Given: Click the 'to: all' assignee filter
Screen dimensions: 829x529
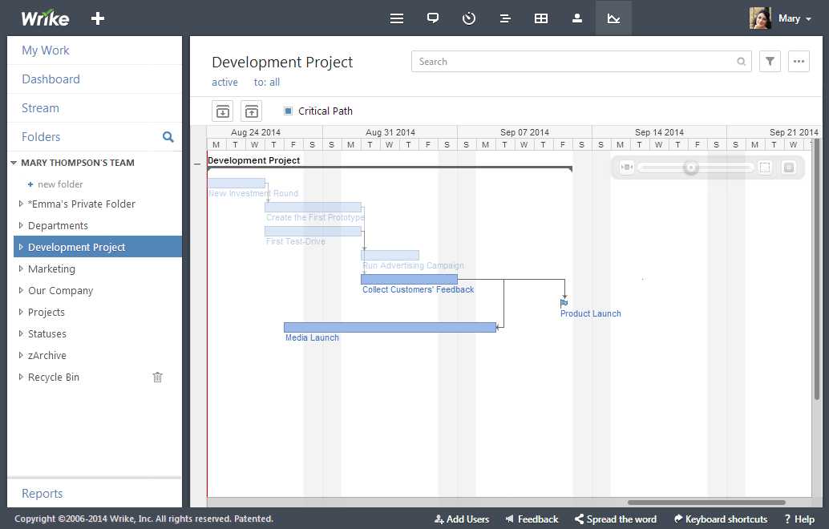Looking at the screenshot, I should point(266,82).
